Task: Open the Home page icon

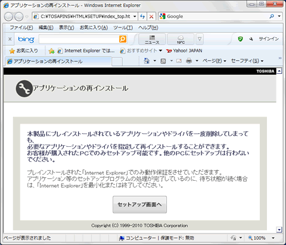Action: coord(147,61)
